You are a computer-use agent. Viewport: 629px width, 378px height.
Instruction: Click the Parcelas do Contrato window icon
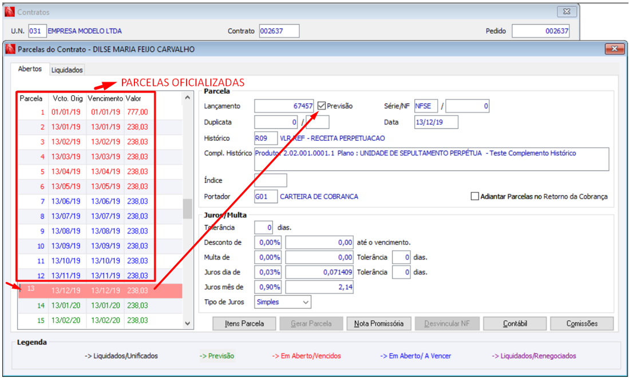coord(10,49)
